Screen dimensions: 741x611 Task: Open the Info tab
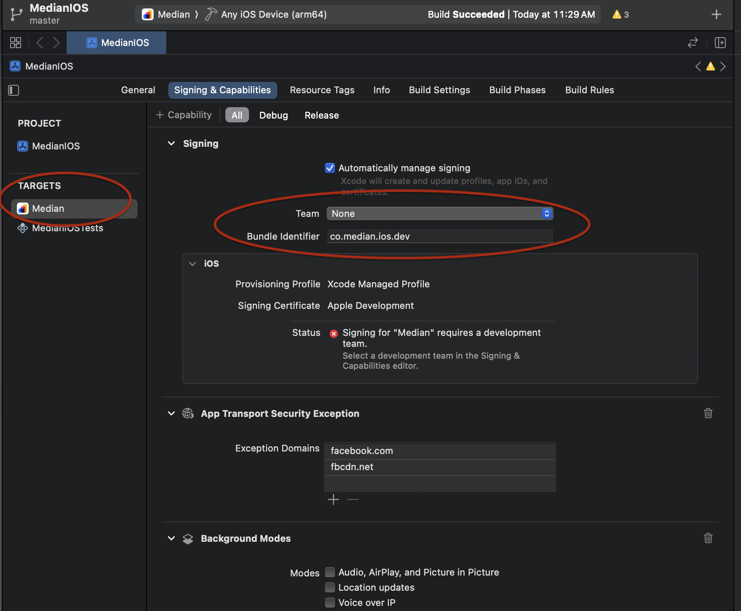[x=381, y=90]
